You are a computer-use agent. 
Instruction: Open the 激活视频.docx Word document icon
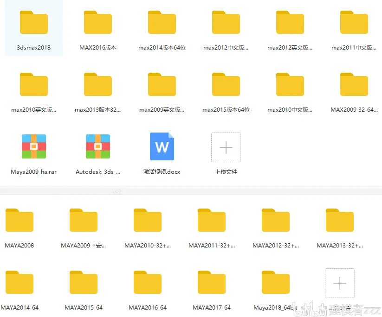[x=162, y=146]
